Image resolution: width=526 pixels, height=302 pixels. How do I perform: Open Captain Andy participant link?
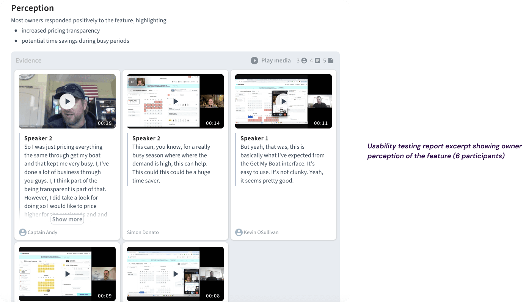tap(42, 232)
